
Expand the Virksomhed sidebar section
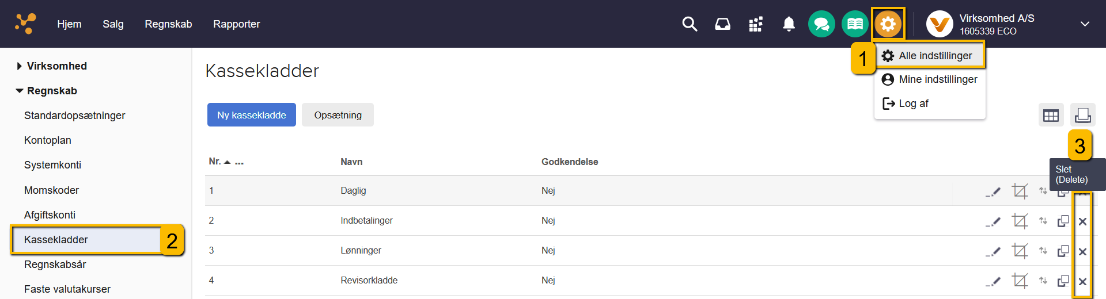click(x=20, y=66)
